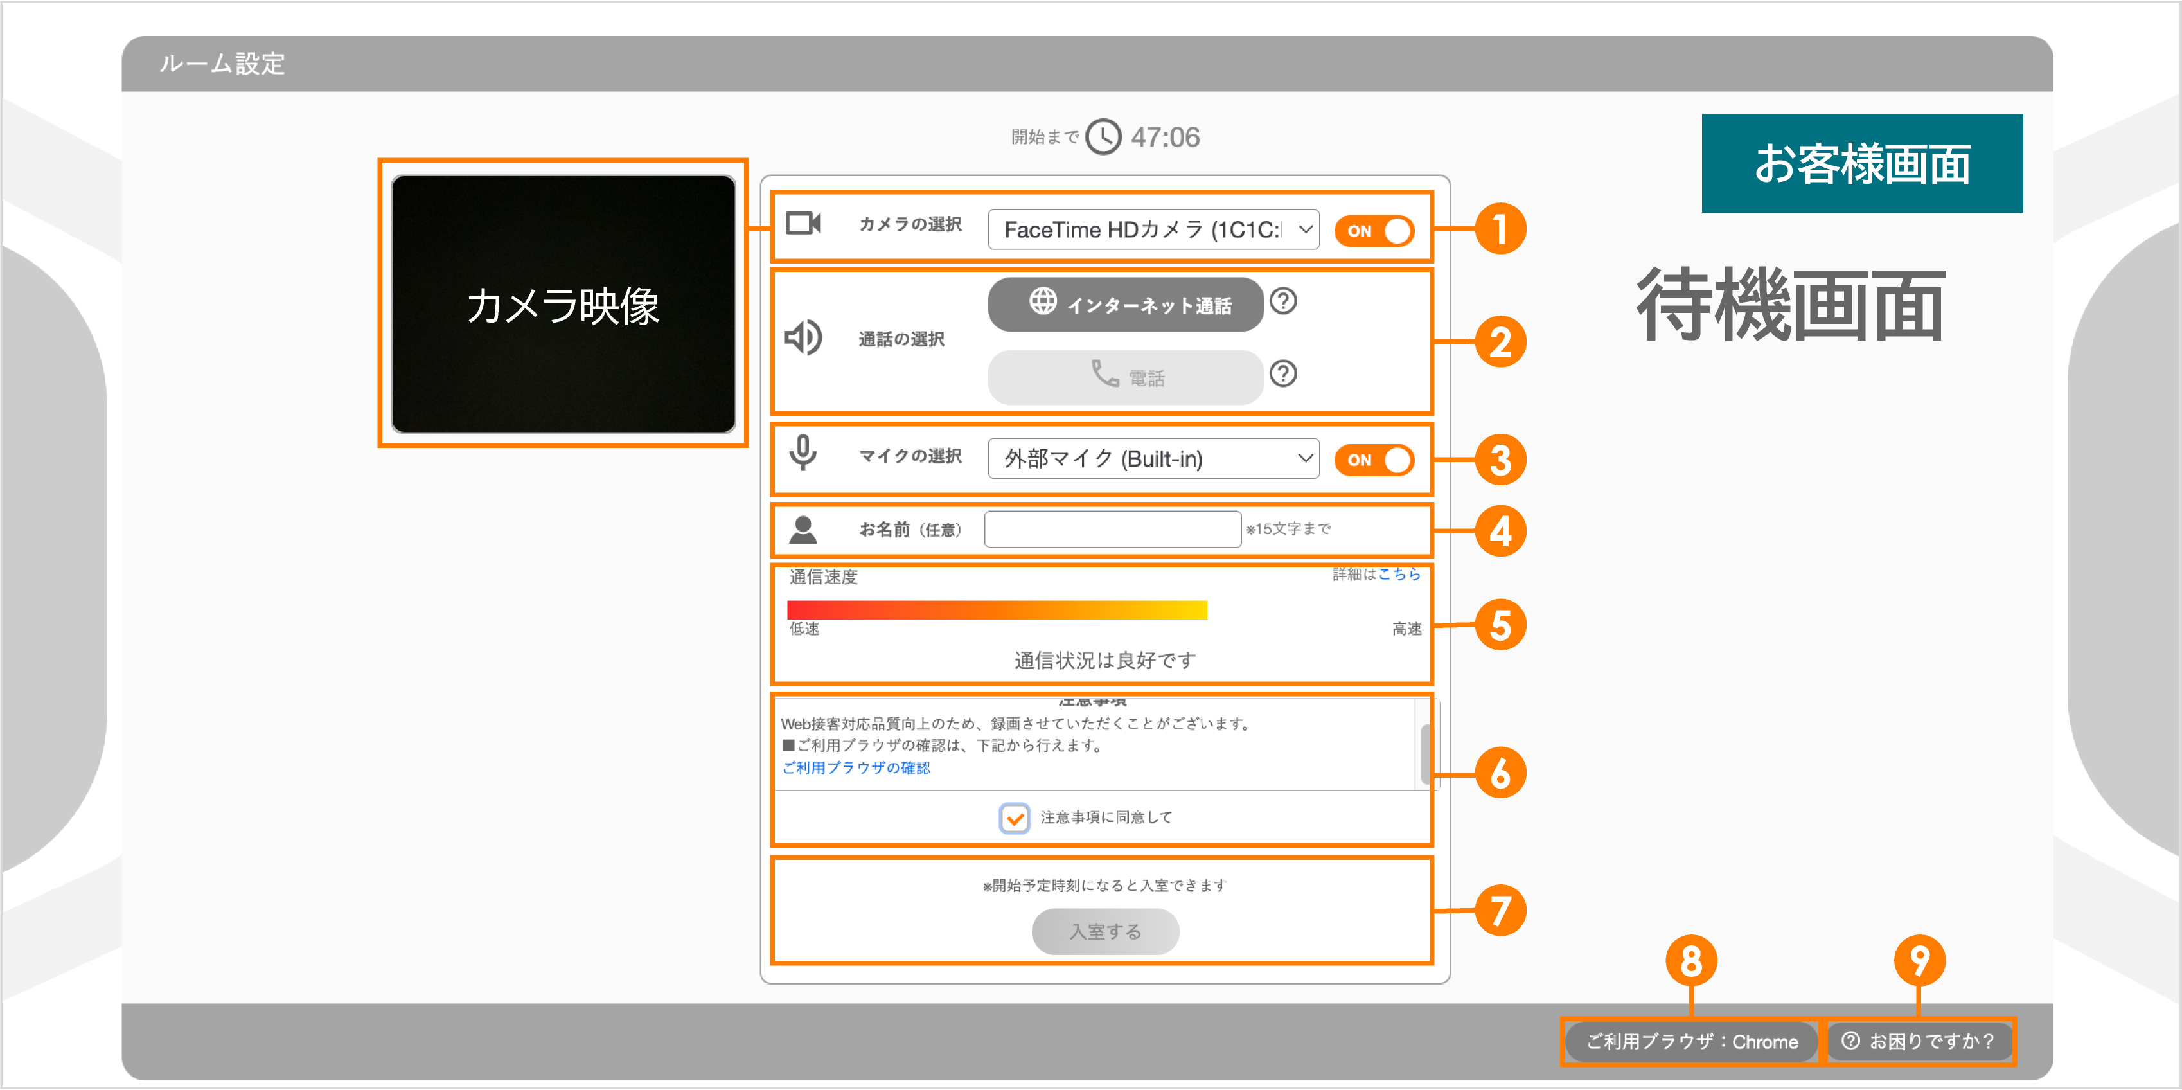
Task: Open the FaceTime HDカメラ dropdown
Action: 1153,229
